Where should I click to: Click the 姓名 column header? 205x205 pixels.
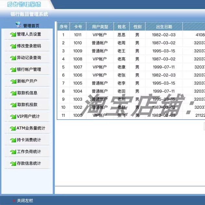coord(122,27)
